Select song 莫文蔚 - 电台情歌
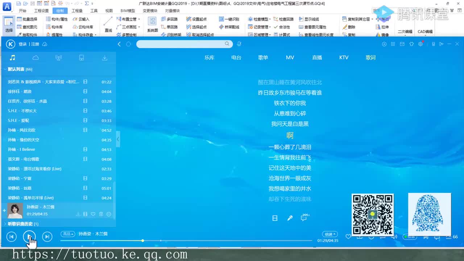The image size is (464, 261). 24,159
